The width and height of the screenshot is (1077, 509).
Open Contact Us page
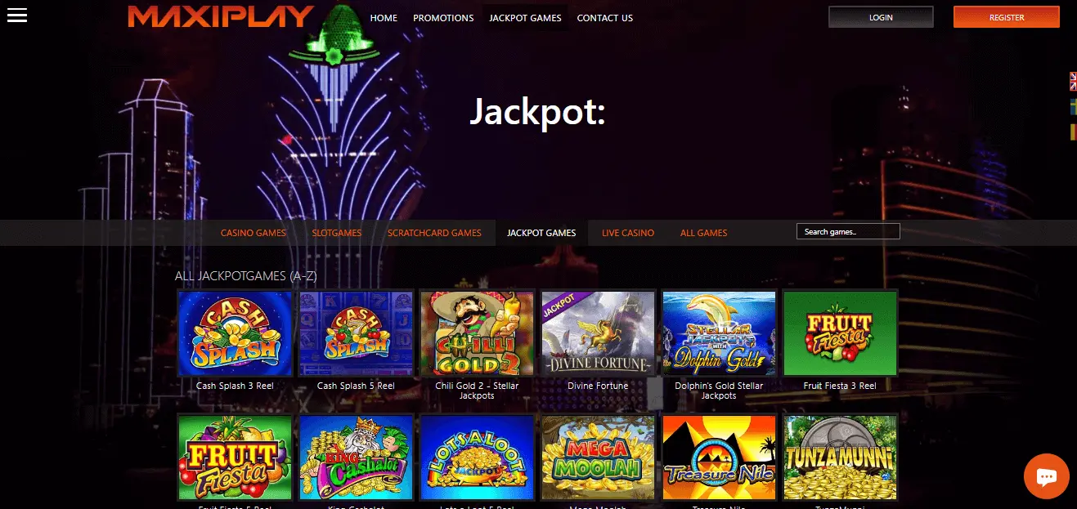tap(604, 18)
